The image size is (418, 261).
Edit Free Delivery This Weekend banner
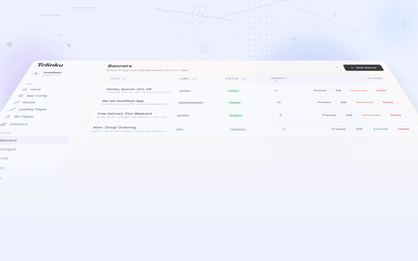(x=349, y=115)
